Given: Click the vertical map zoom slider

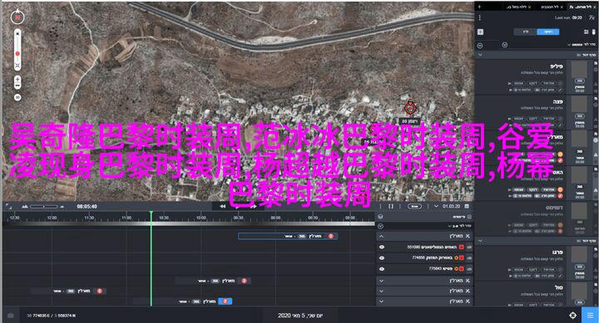Looking at the screenshot, I should (x=17, y=49).
